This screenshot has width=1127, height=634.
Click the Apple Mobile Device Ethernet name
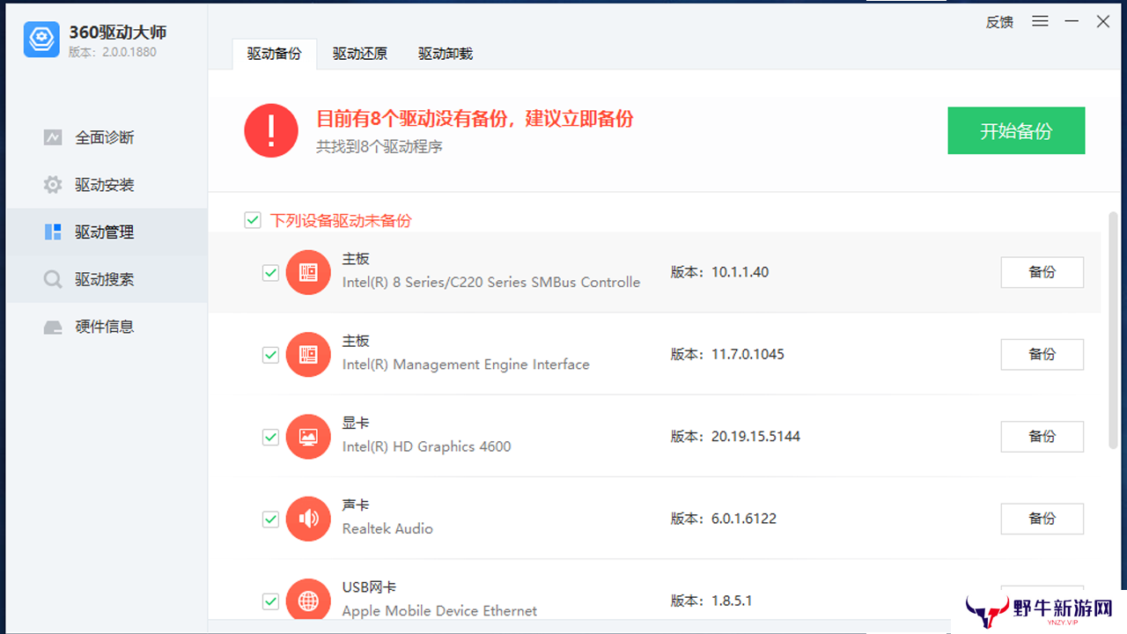(439, 610)
